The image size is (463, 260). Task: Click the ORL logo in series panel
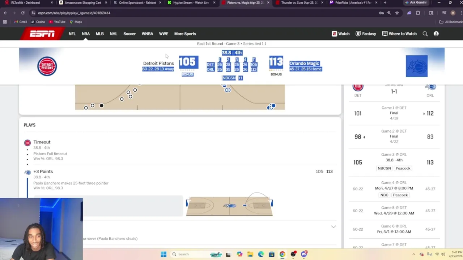(x=430, y=87)
